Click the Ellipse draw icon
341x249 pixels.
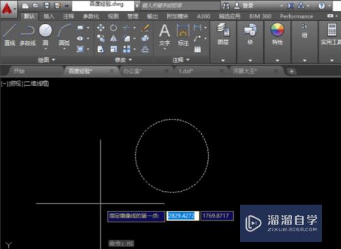point(80,38)
